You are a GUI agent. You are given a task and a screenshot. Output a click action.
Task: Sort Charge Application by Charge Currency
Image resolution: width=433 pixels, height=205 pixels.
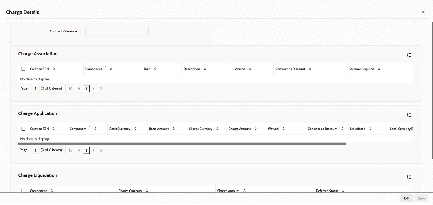217,129
